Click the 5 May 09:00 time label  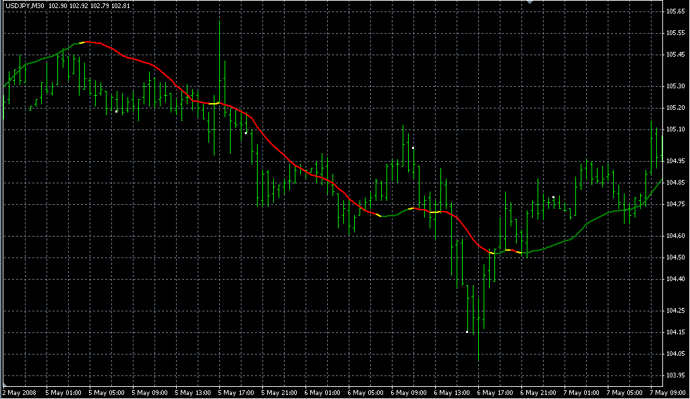pyautogui.click(x=150, y=392)
